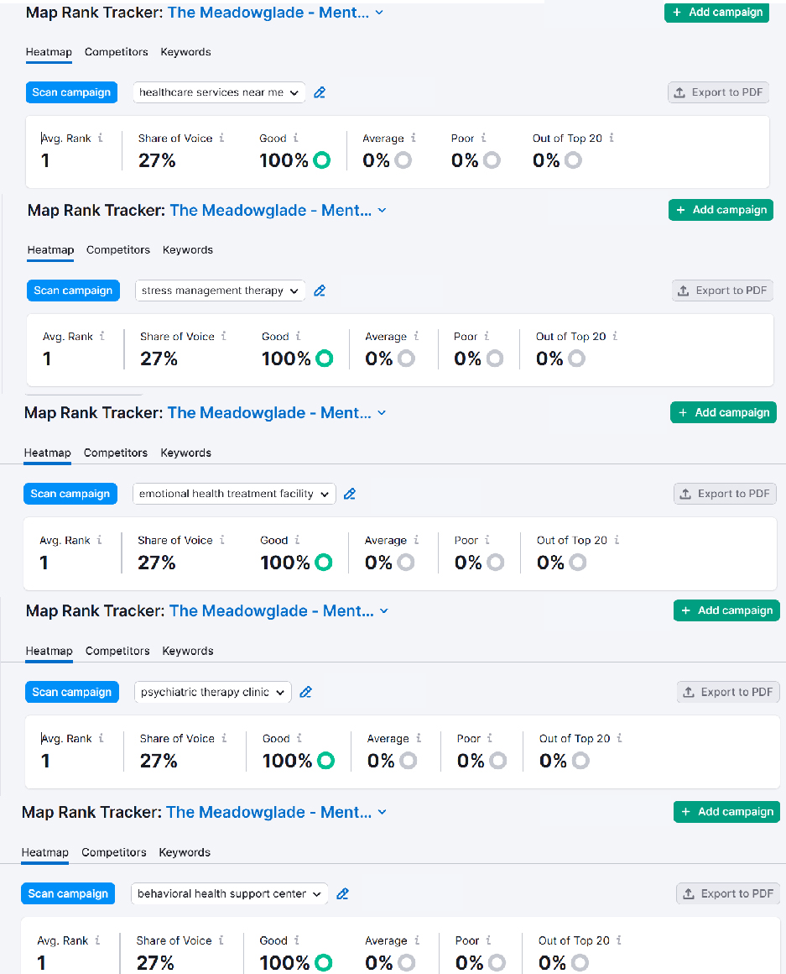
Task: Click the pencil icon beside "psychiatric therapy clinic"
Action: tap(306, 692)
